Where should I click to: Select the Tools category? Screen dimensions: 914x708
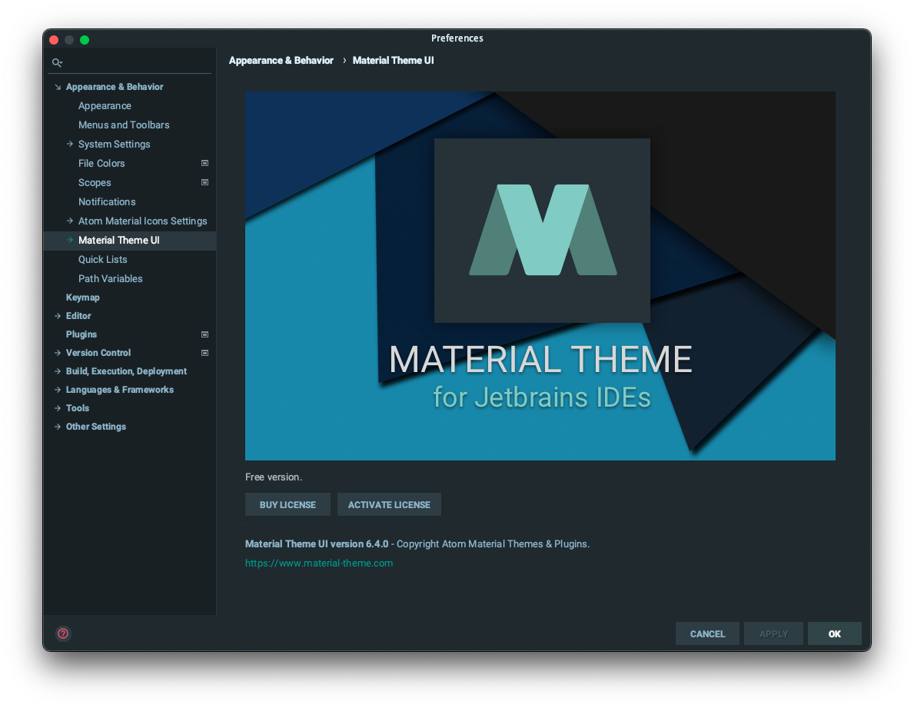tap(78, 408)
